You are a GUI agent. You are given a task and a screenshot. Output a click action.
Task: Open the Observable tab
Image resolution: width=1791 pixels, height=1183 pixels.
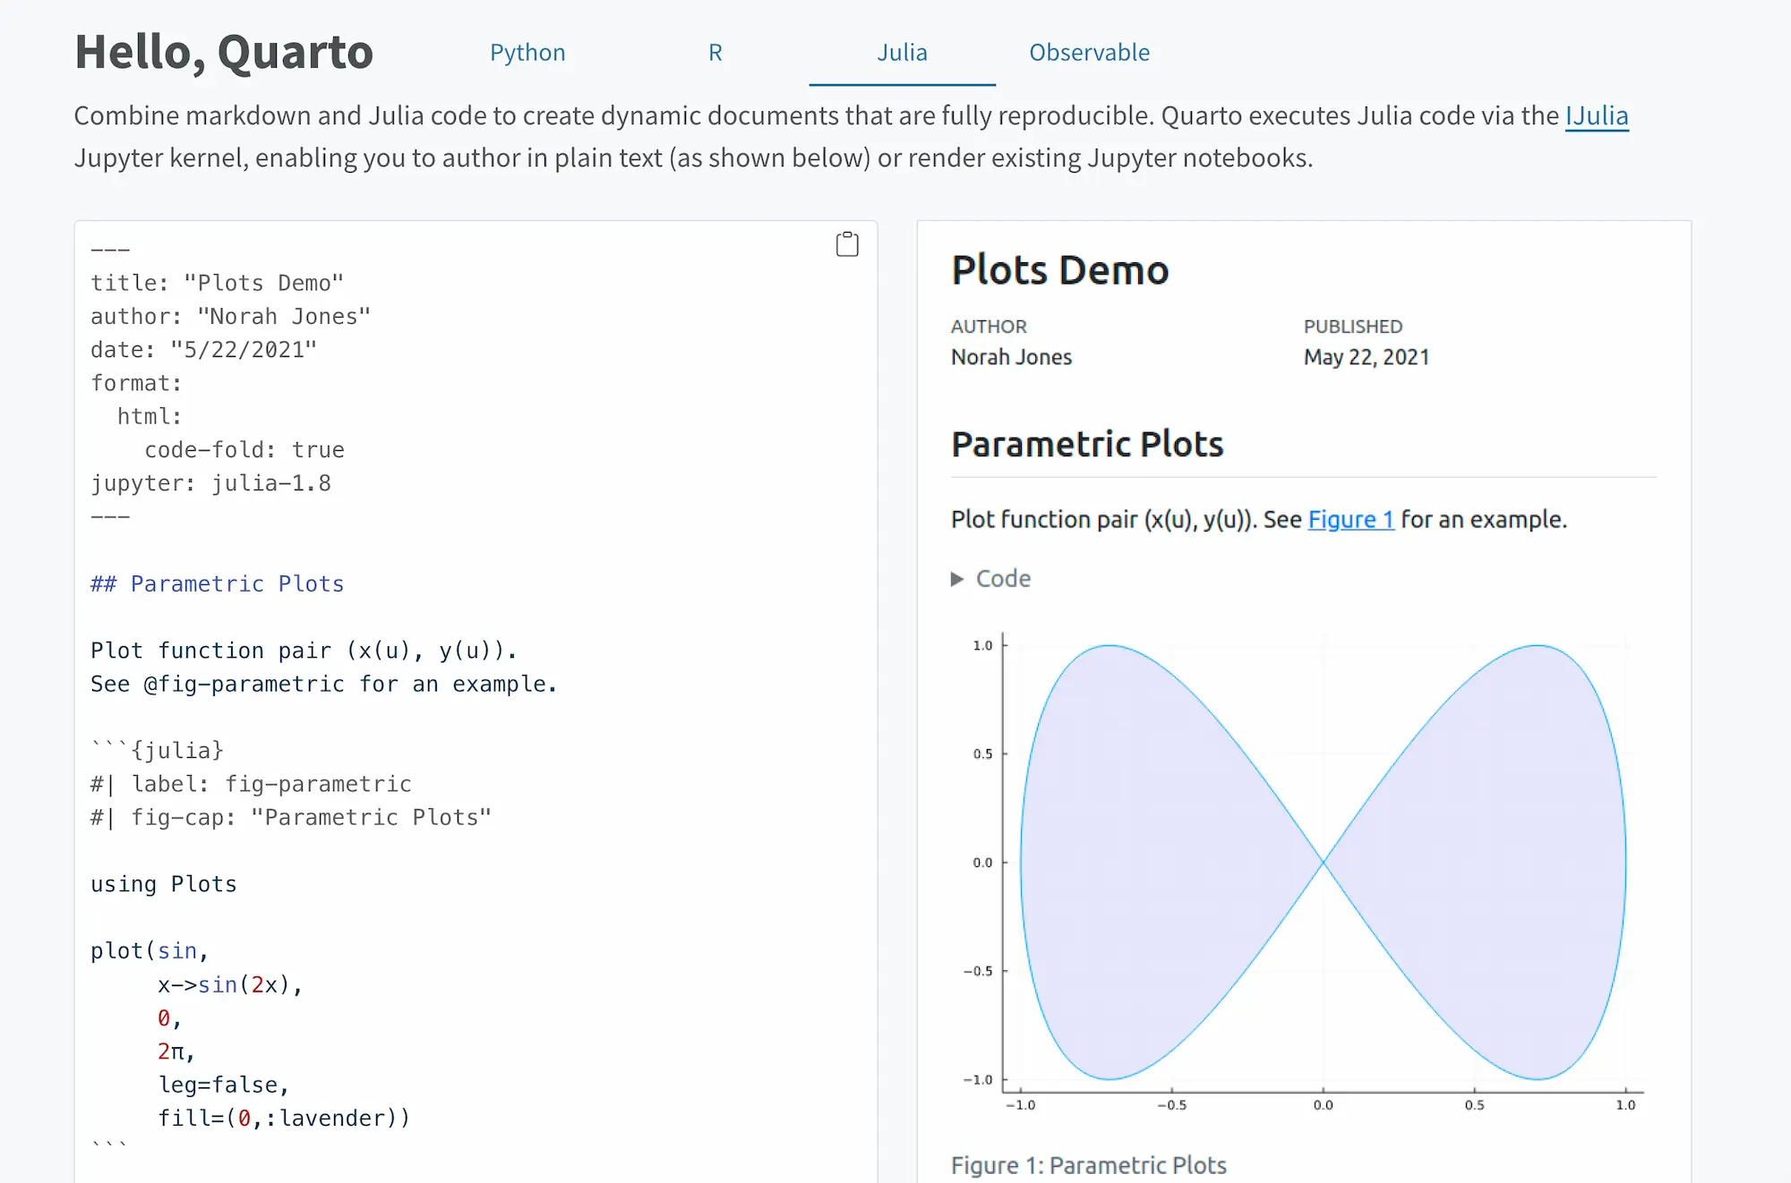pyautogui.click(x=1089, y=53)
